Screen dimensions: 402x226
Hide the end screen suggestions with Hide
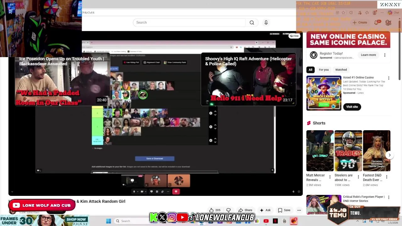[294, 36]
